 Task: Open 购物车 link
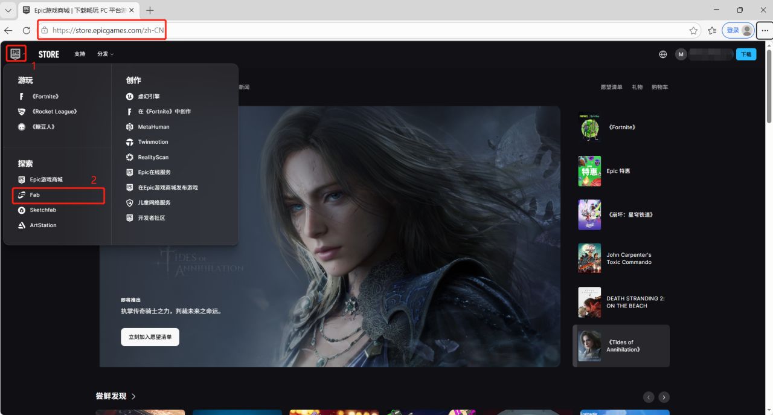(x=659, y=87)
